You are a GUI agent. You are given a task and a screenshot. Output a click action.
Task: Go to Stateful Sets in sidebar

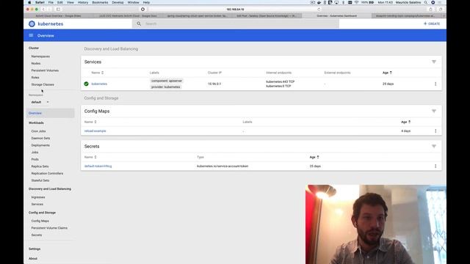40,180
